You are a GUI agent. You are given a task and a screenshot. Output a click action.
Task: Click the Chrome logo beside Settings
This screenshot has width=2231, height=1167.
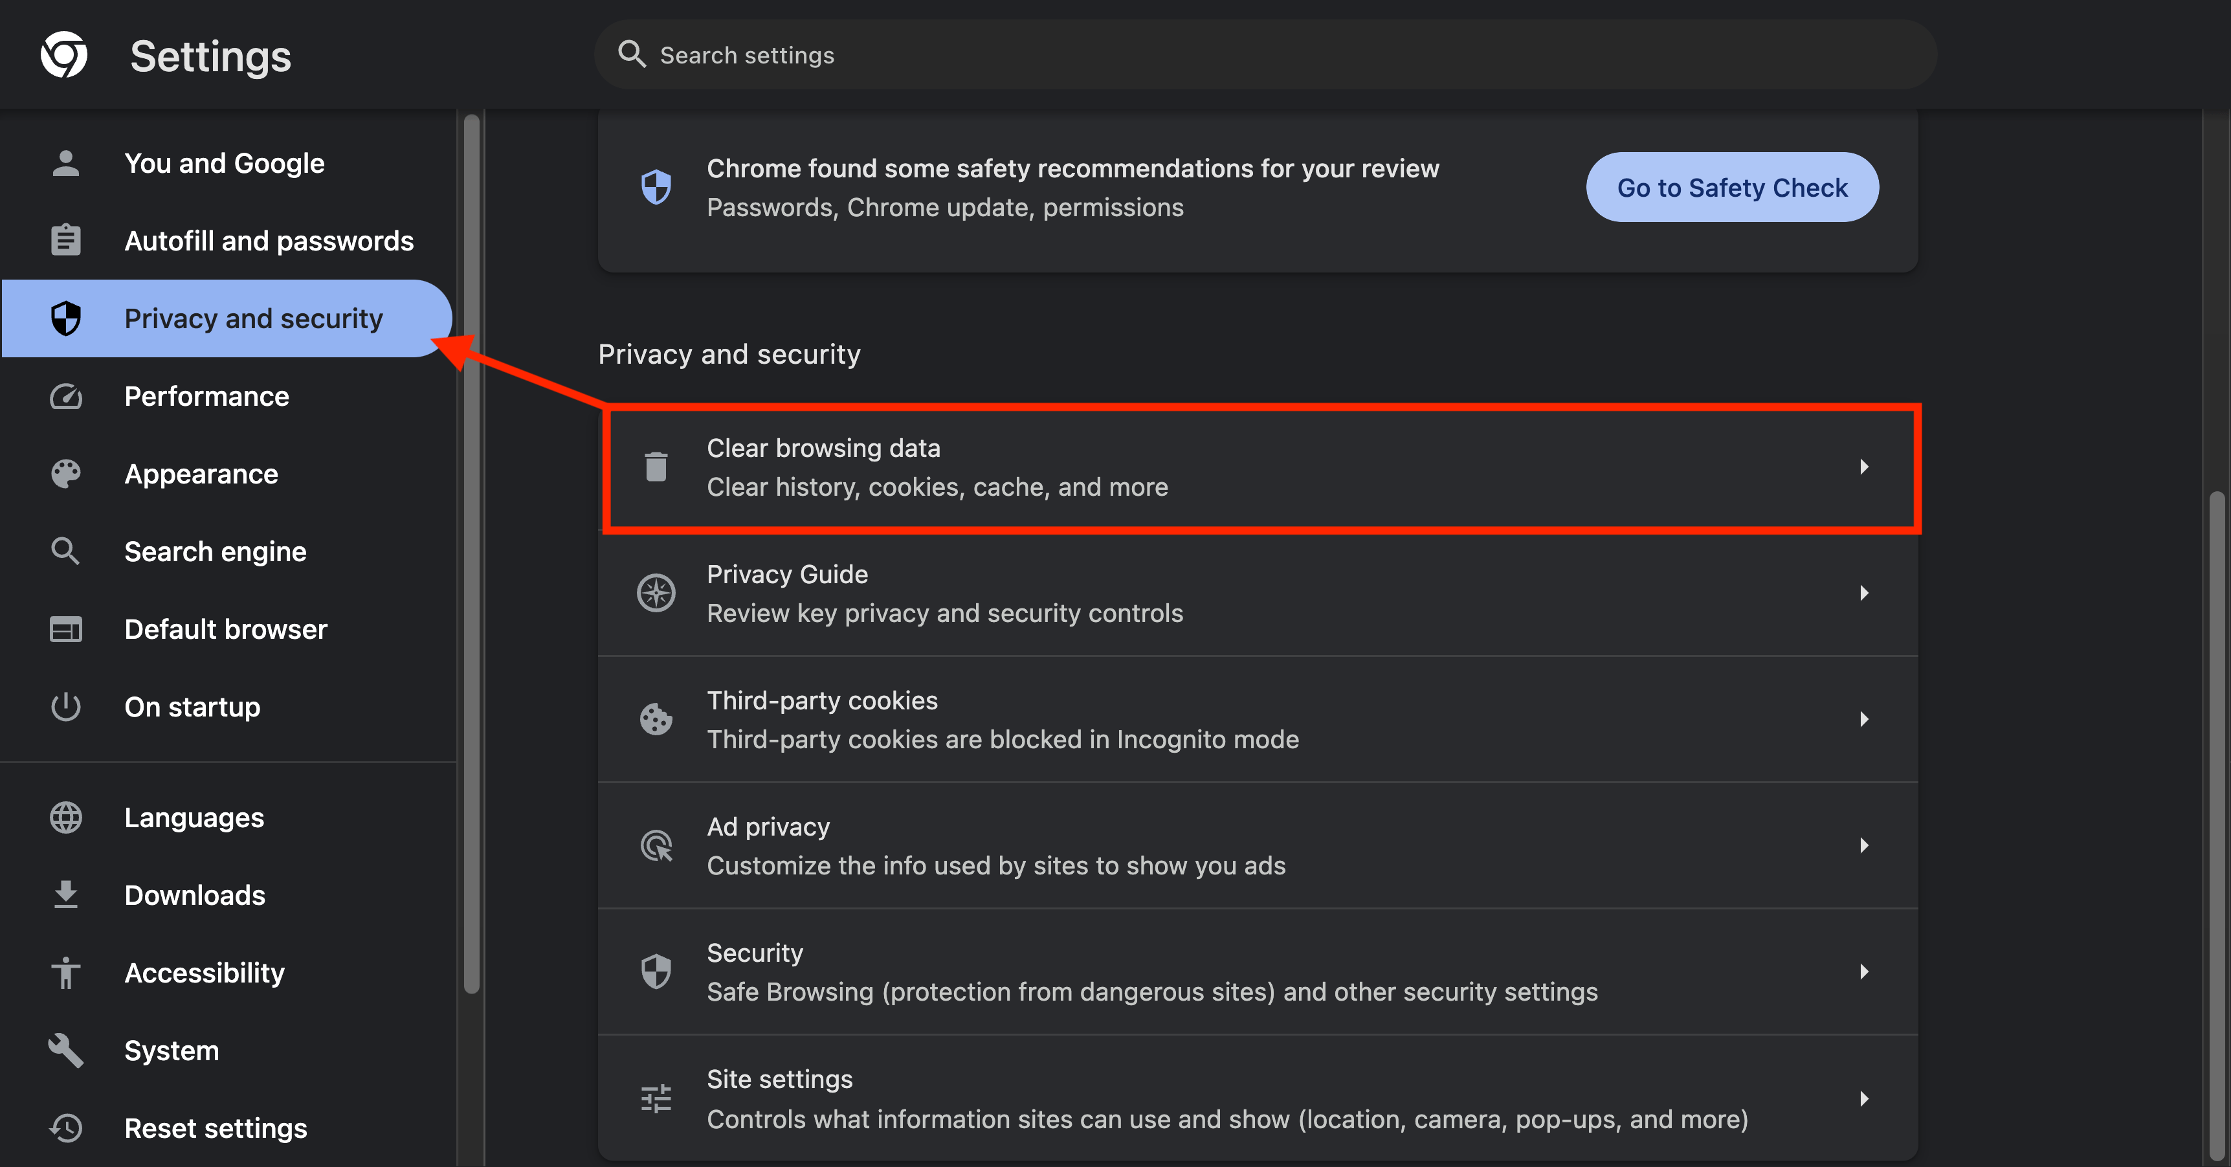[65, 54]
